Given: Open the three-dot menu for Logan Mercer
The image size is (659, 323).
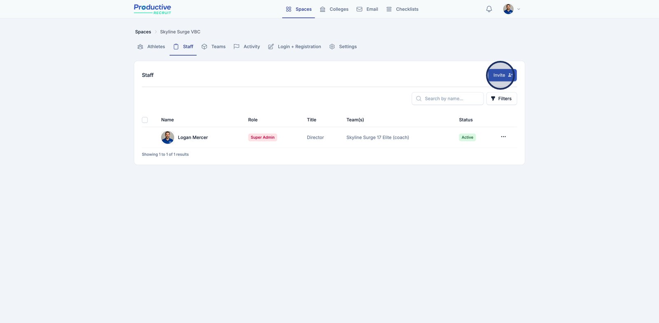Looking at the screenshot, I should click(503, 137).
